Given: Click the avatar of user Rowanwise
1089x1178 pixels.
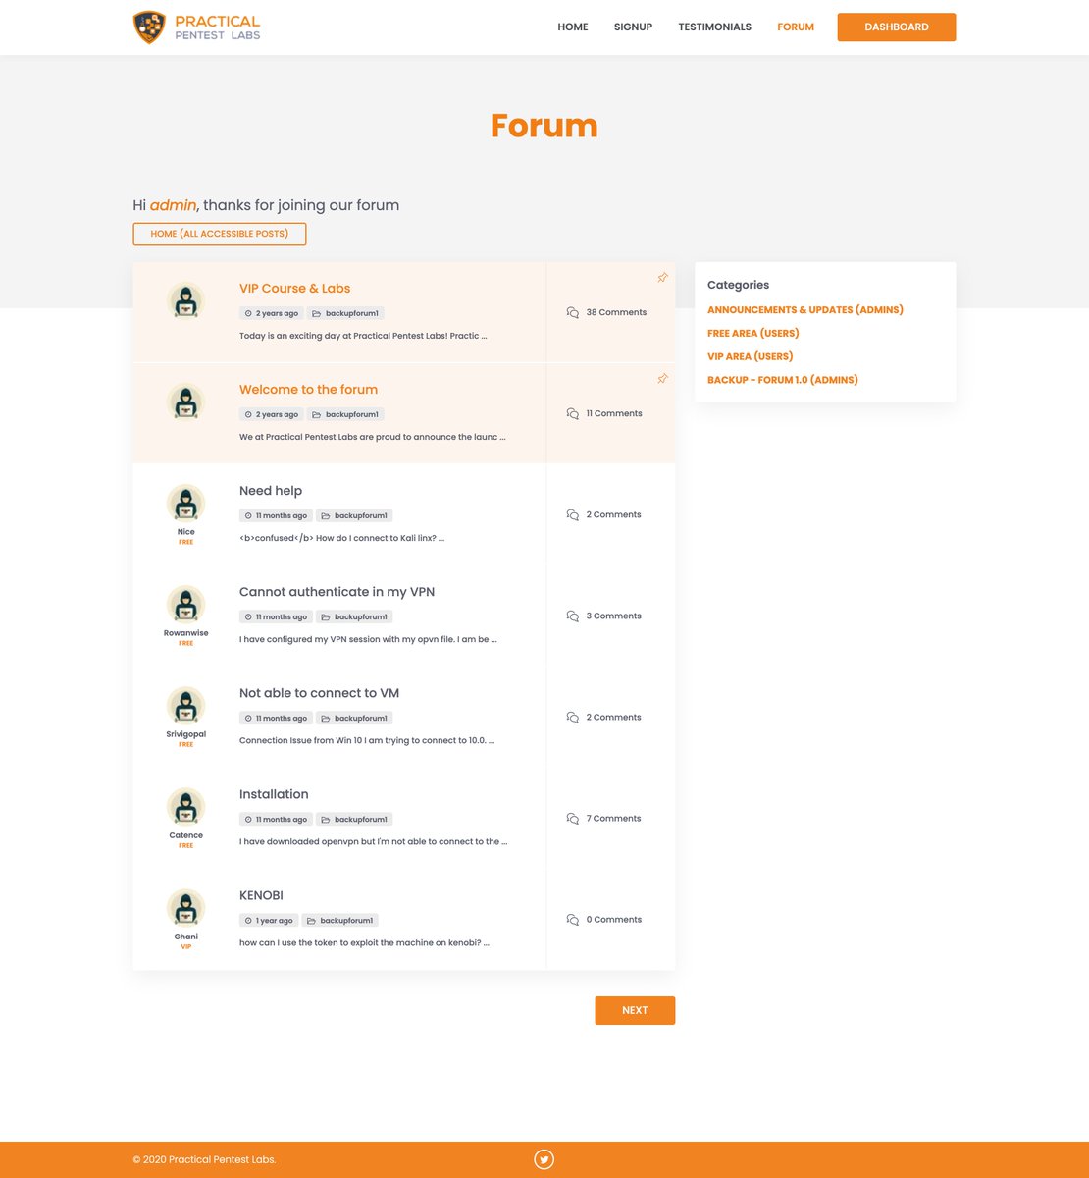Looking at the screenshot, I should pyautogui.click(x=185, y=604).
